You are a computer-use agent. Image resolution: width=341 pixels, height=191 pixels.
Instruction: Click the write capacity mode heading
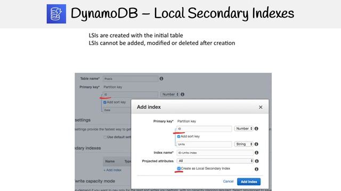[95, 181]
